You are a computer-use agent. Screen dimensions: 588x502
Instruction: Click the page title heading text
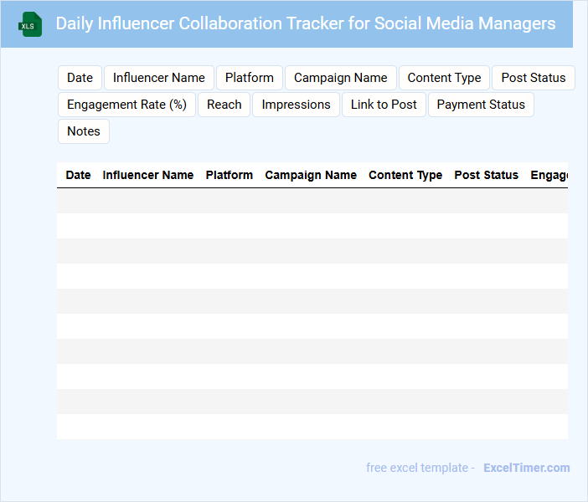pyautogui.click(x=305, y=23)
